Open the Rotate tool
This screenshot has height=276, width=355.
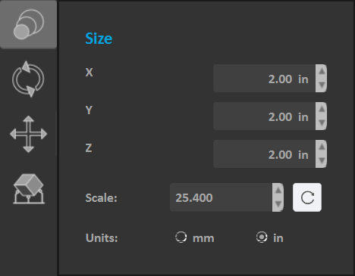point(28,79)
